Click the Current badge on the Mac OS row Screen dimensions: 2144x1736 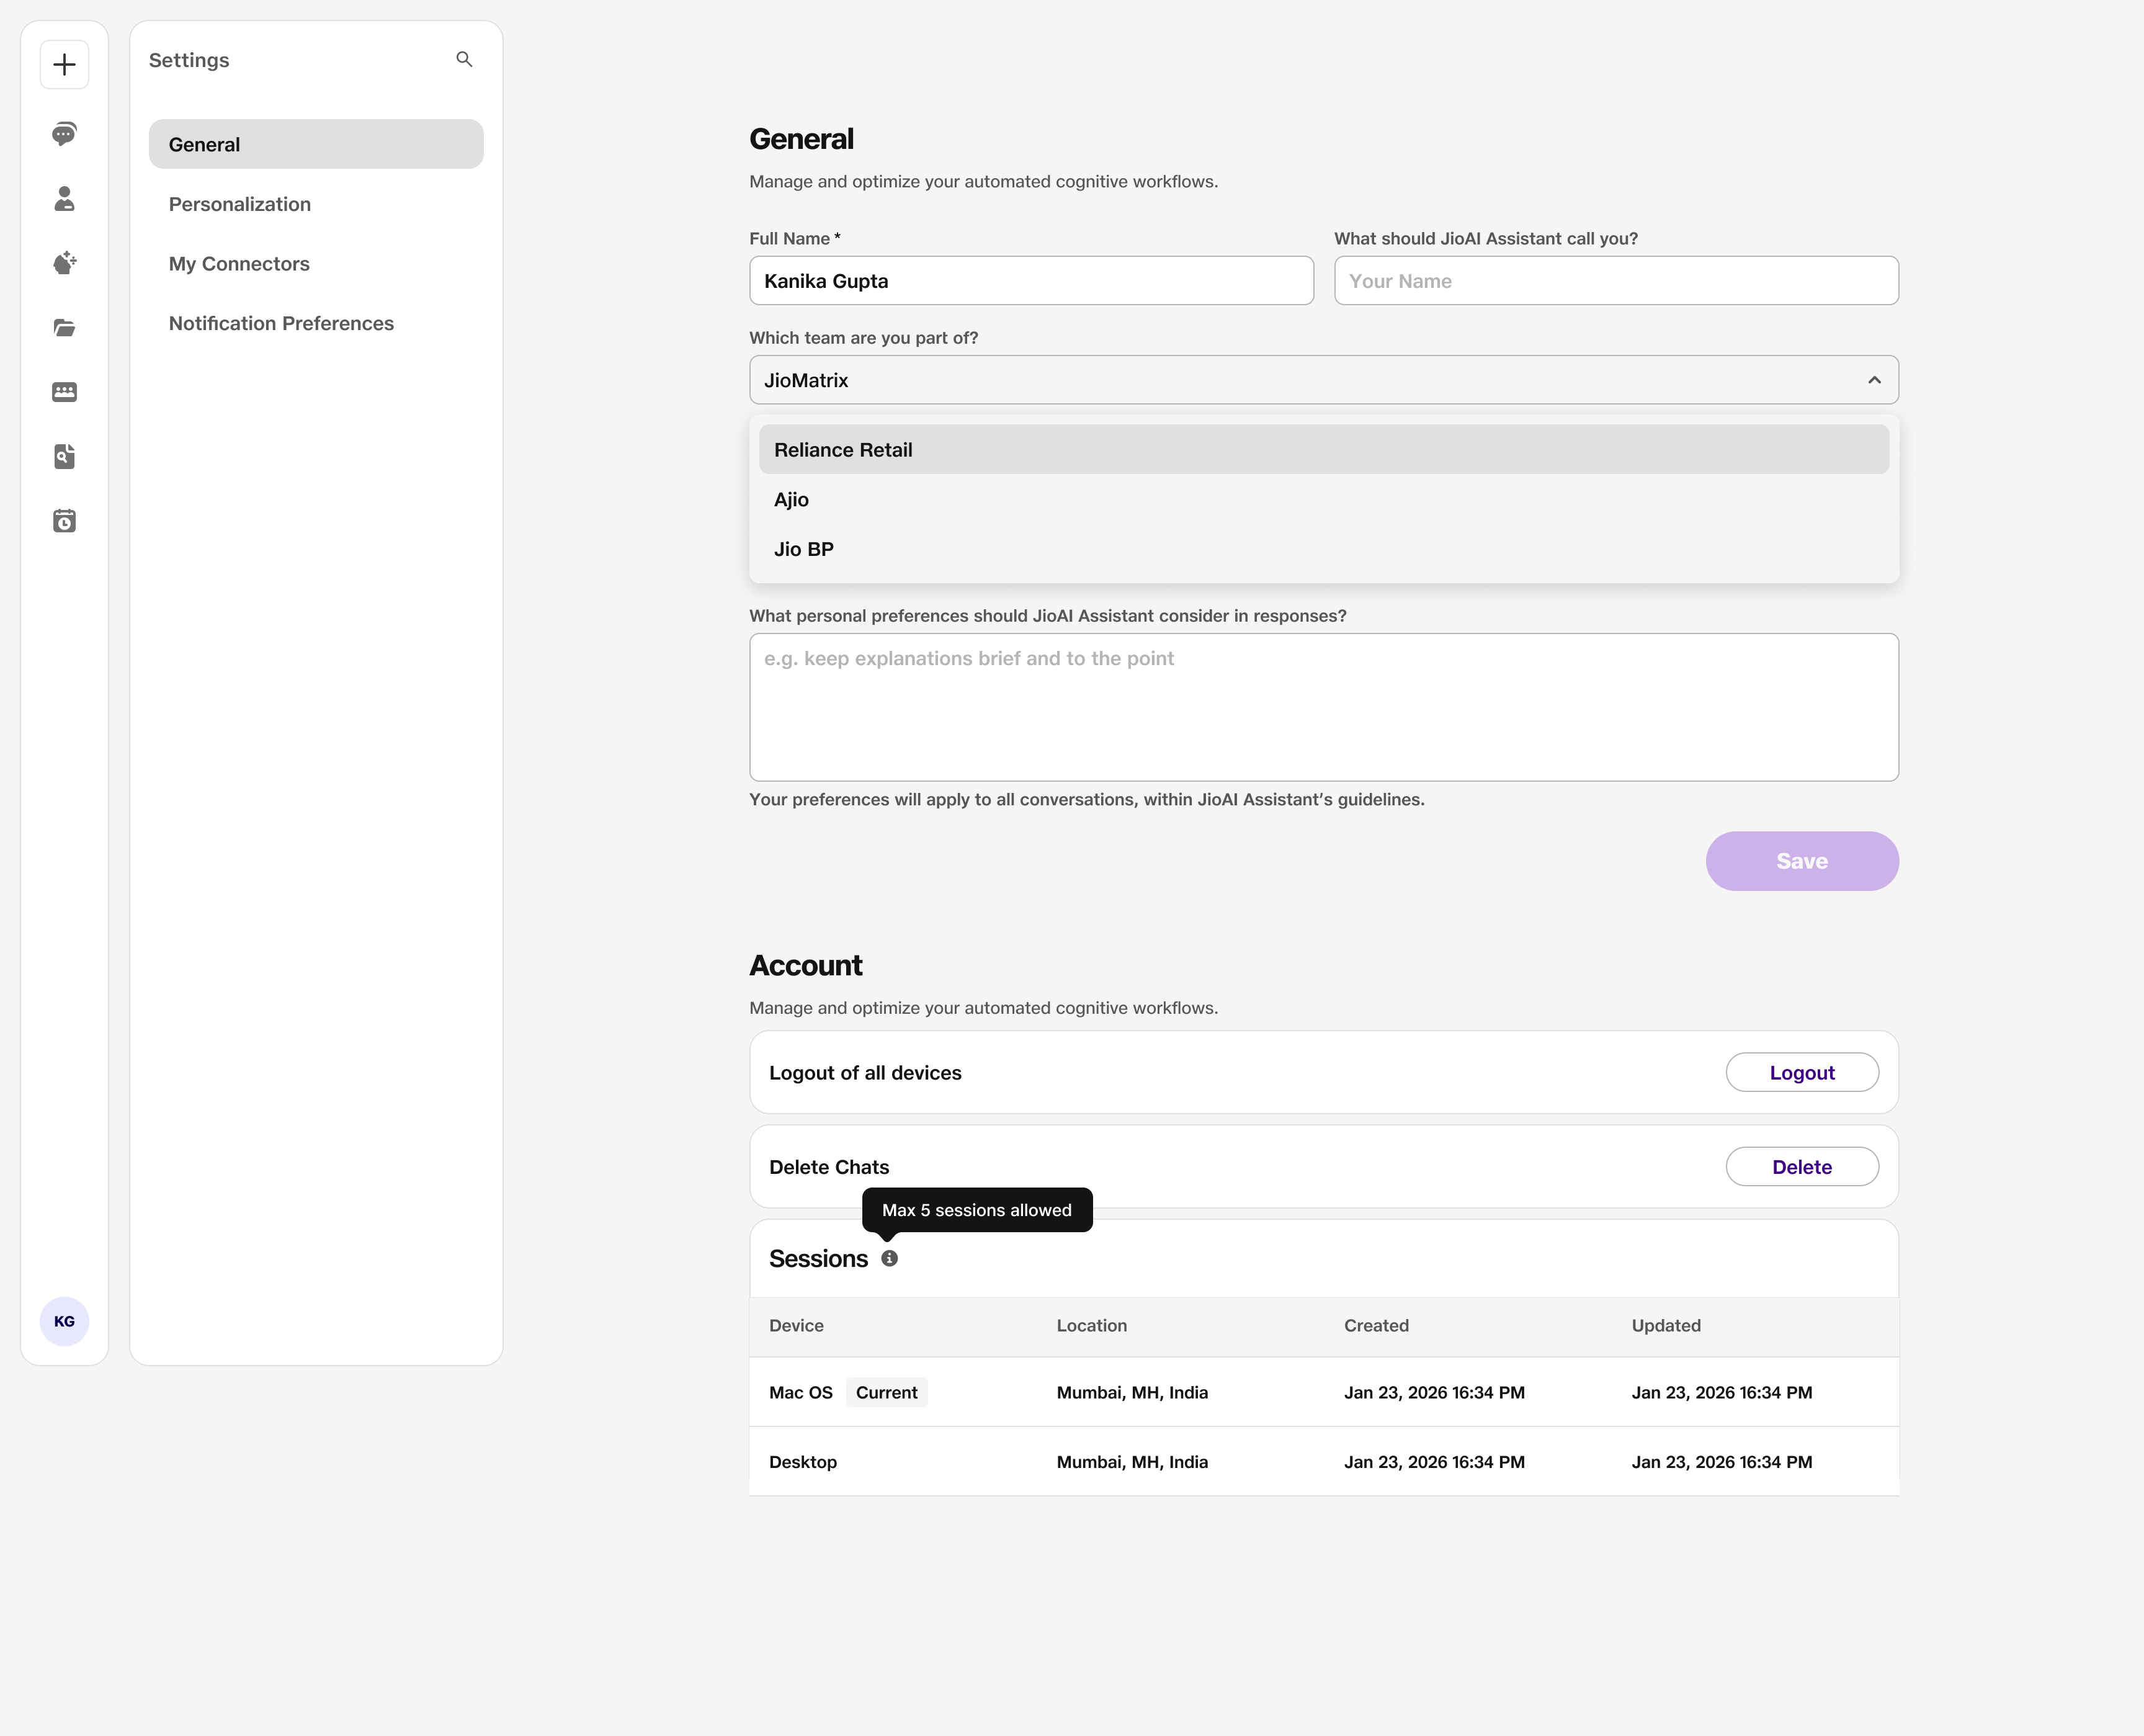[x=887, y=1393]
